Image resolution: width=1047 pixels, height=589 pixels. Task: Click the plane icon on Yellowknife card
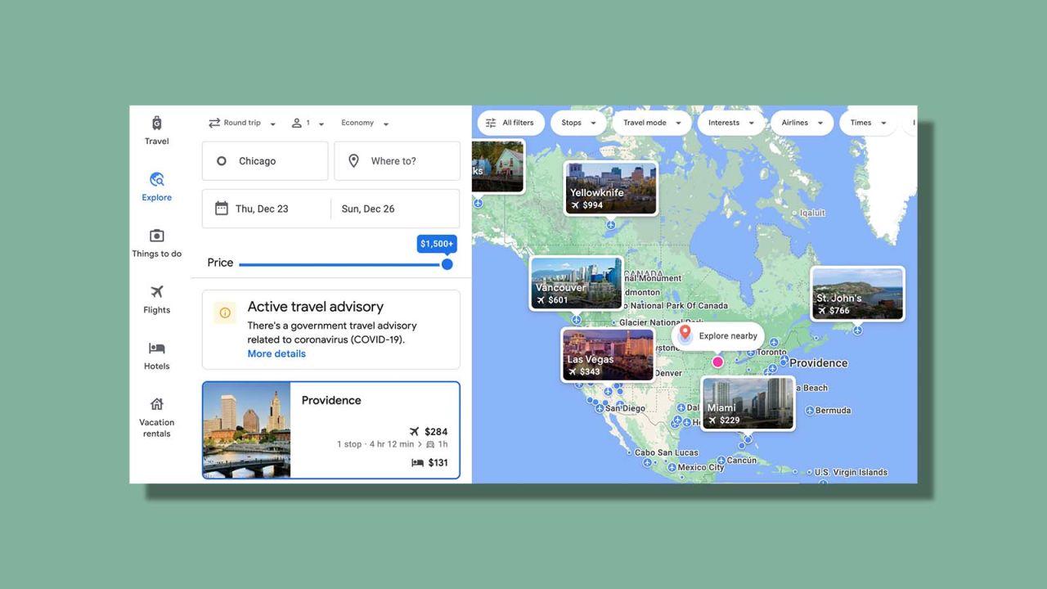(575, 205)
